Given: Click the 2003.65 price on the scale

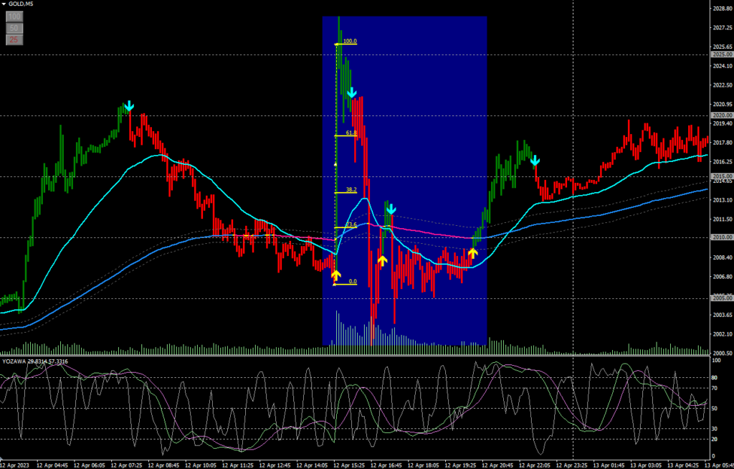Looking at the screenshot, I should pos(723,315).
